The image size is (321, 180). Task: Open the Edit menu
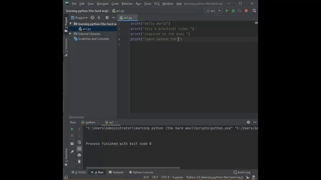[x=82, y=3]
